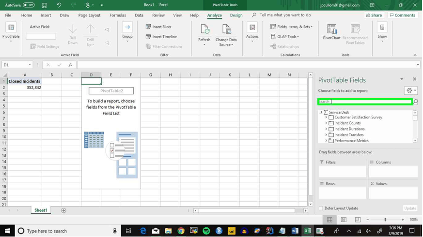Collapse the ribbon
Viewport: 423px width, 237px height.
[415, 55]
